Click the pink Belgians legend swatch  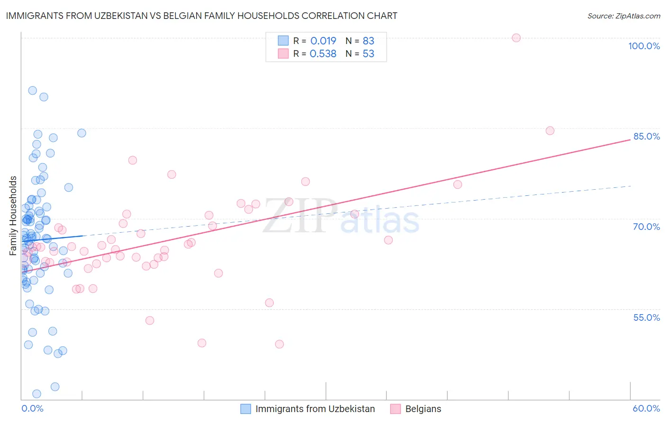click(x=396, y=409)
